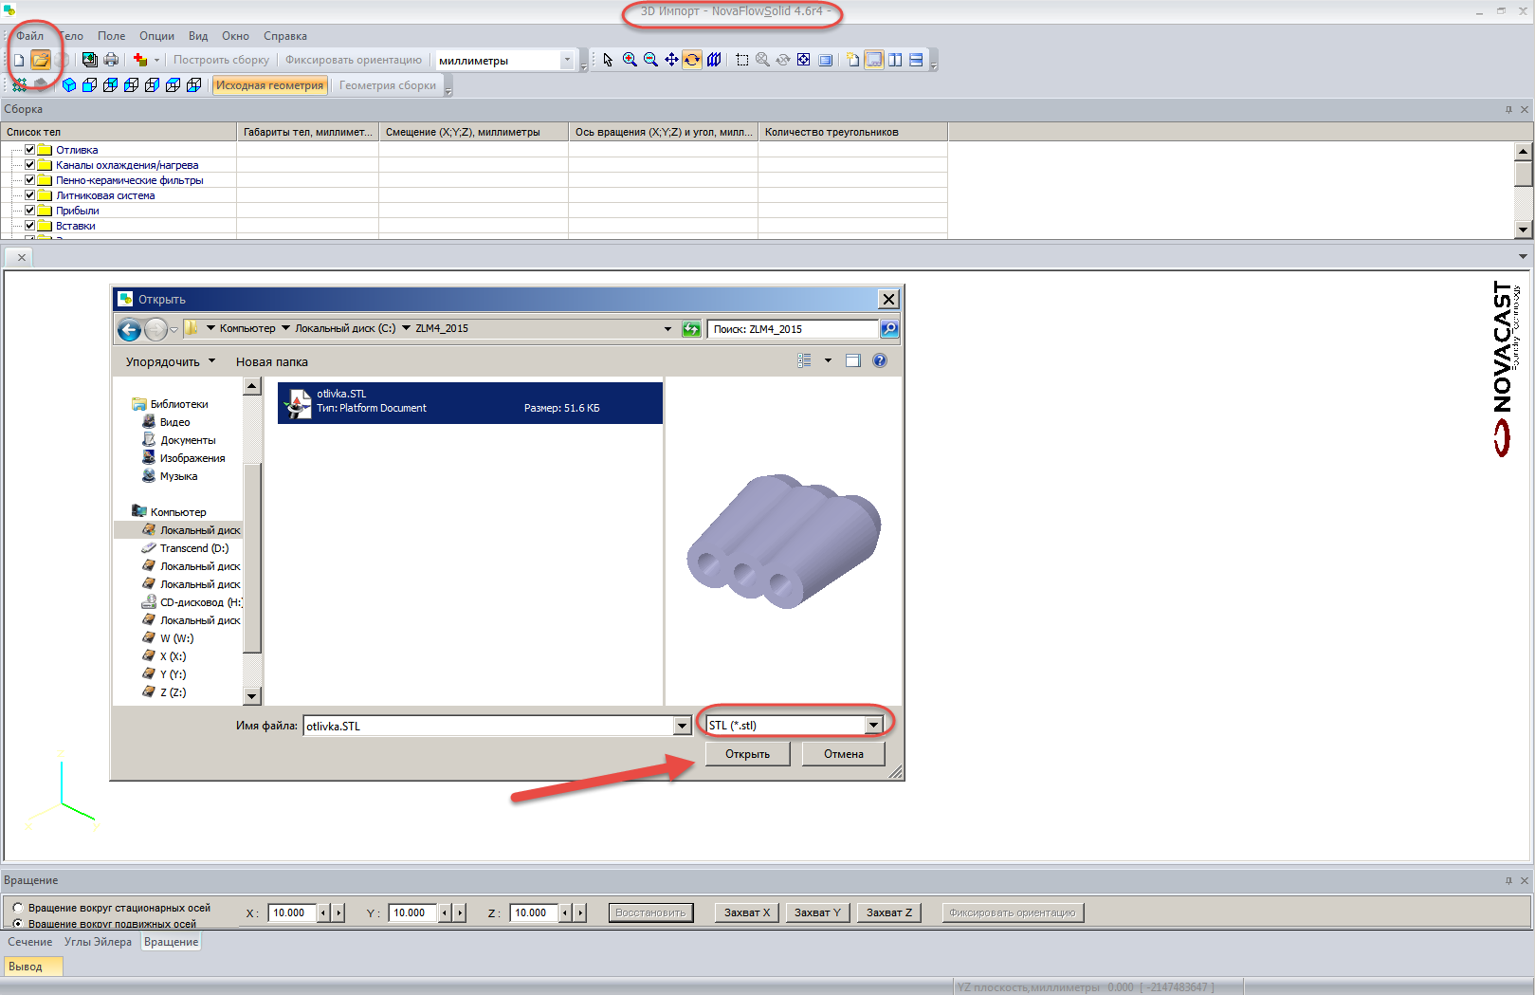
Task: Click the folder tree scrollbar in dialog
Action: coord(251,541)
